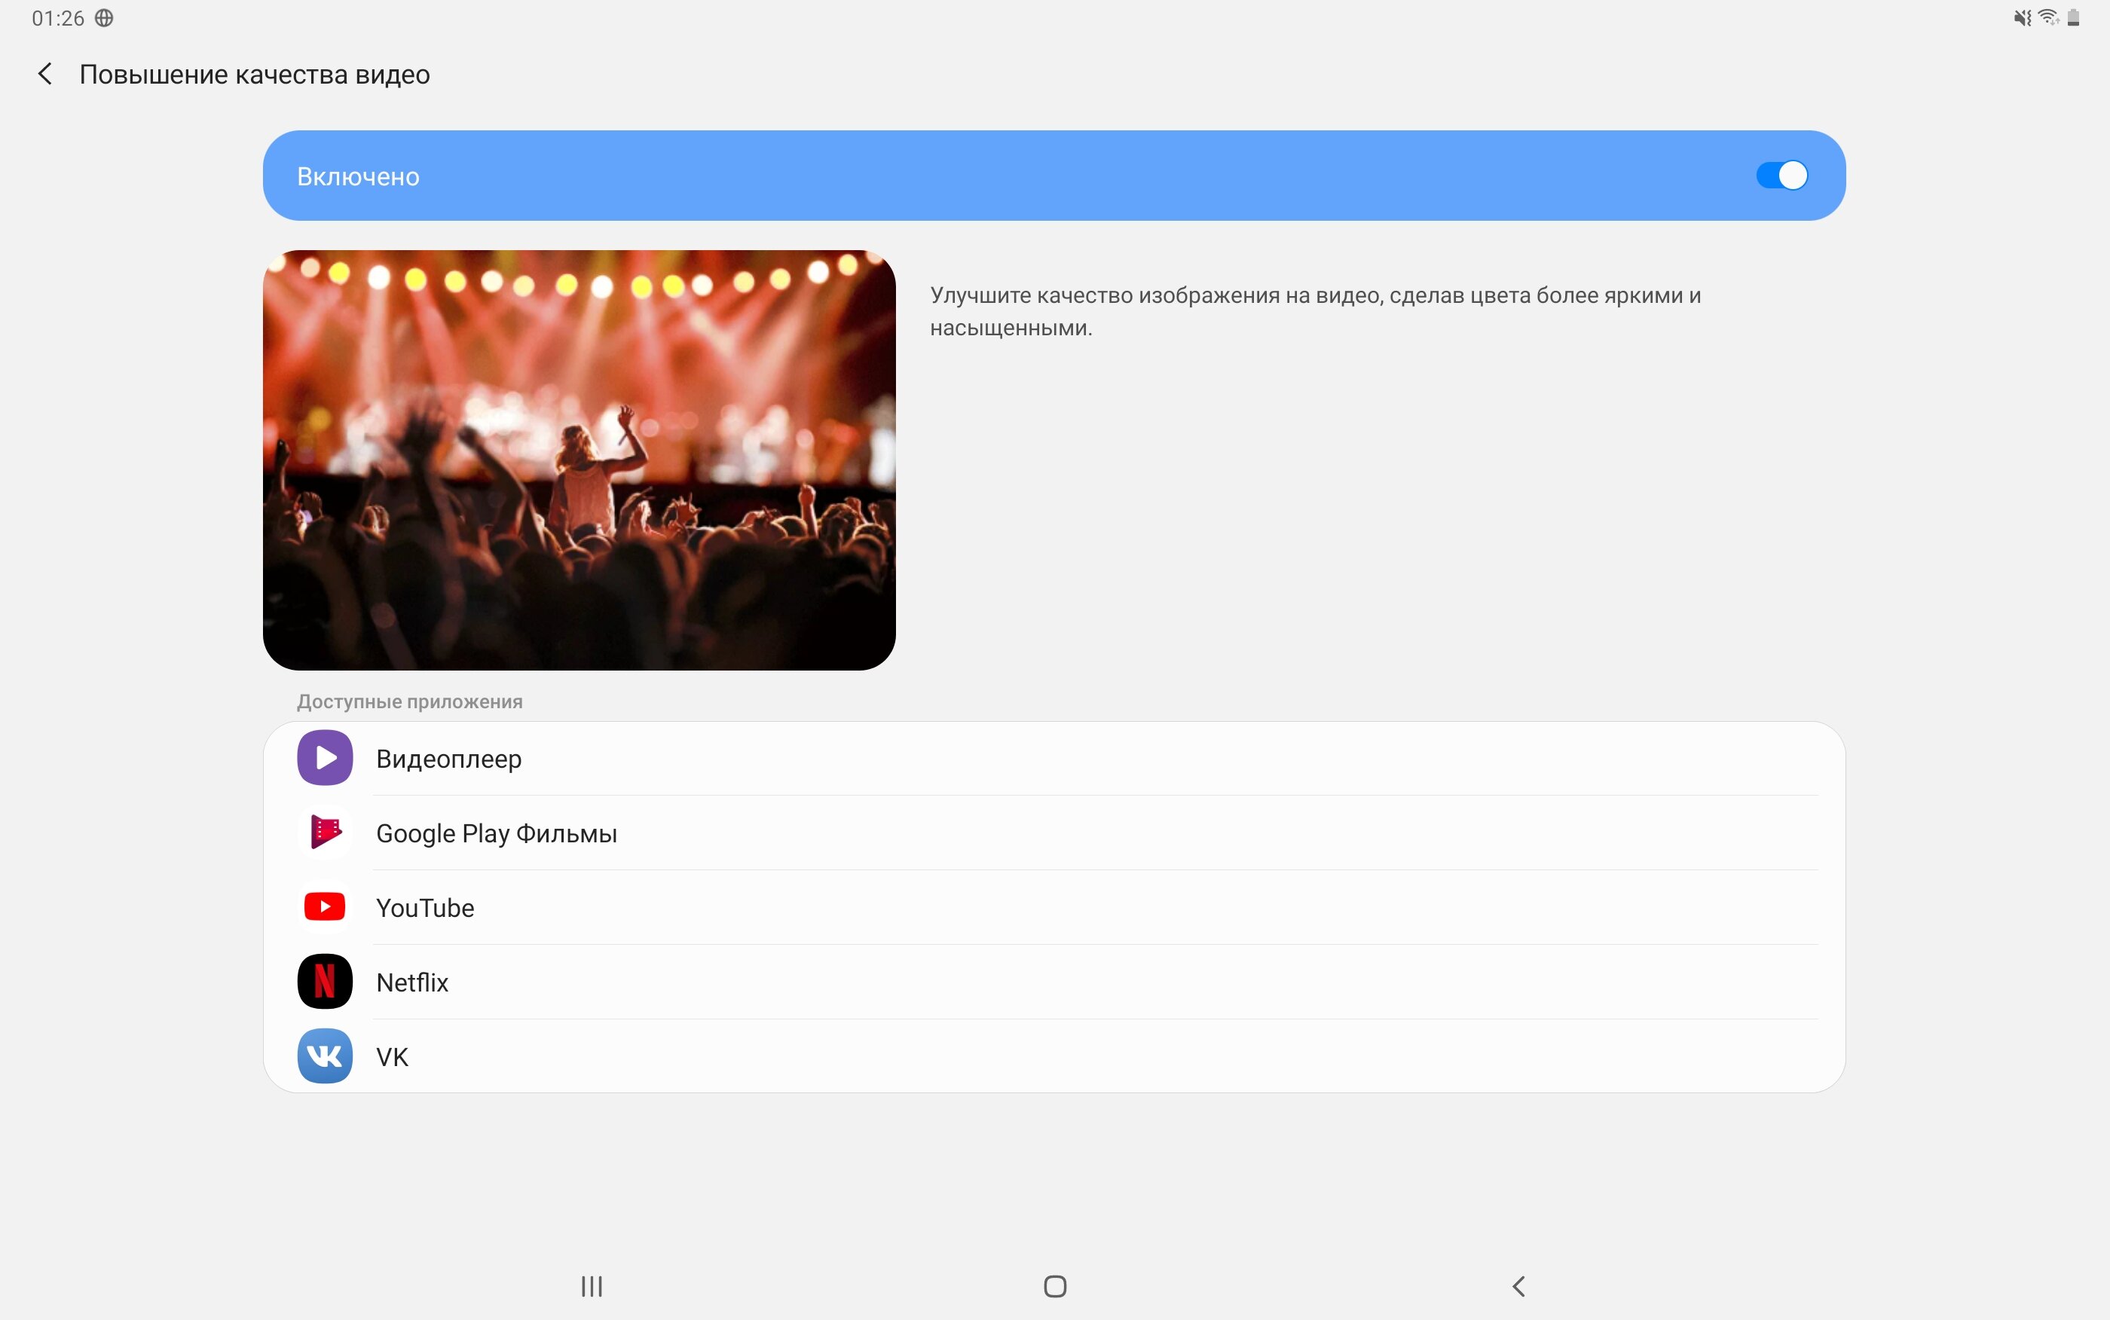
Task: Tap the battery status icon
Action: (x=2073, y=17)
